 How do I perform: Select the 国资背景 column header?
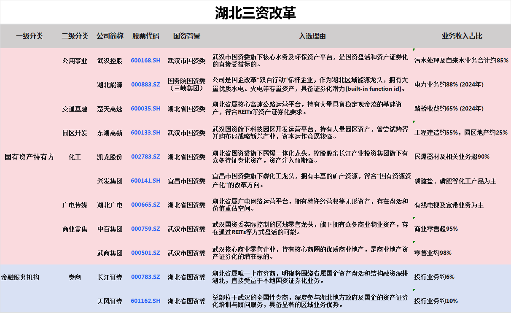tap(187, 36)
